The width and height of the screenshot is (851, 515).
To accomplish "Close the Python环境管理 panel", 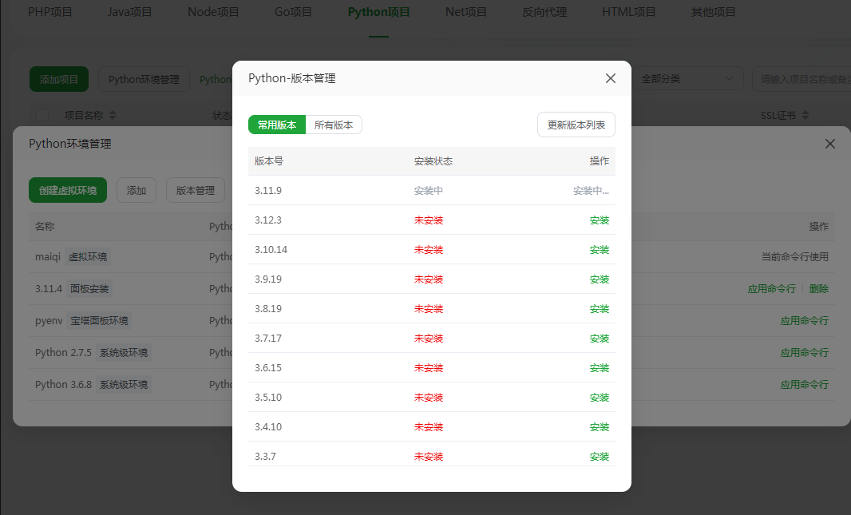I will tap(830, 144).
